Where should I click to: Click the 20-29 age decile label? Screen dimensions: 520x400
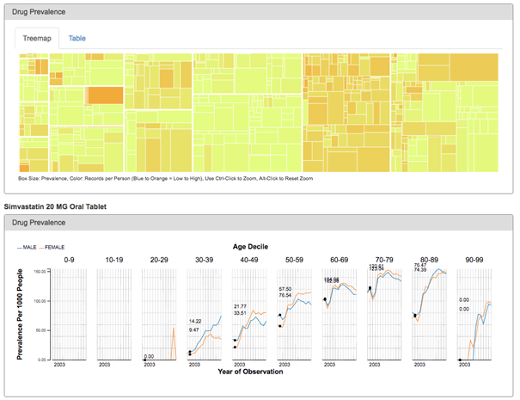point(159,260)
